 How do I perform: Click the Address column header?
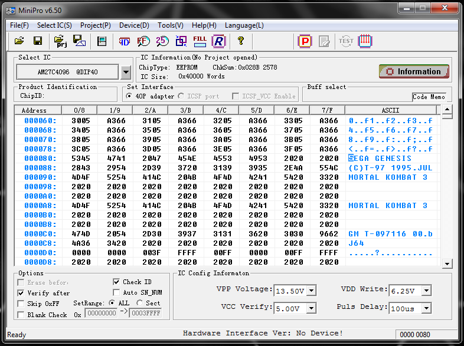tap(38, 110)
